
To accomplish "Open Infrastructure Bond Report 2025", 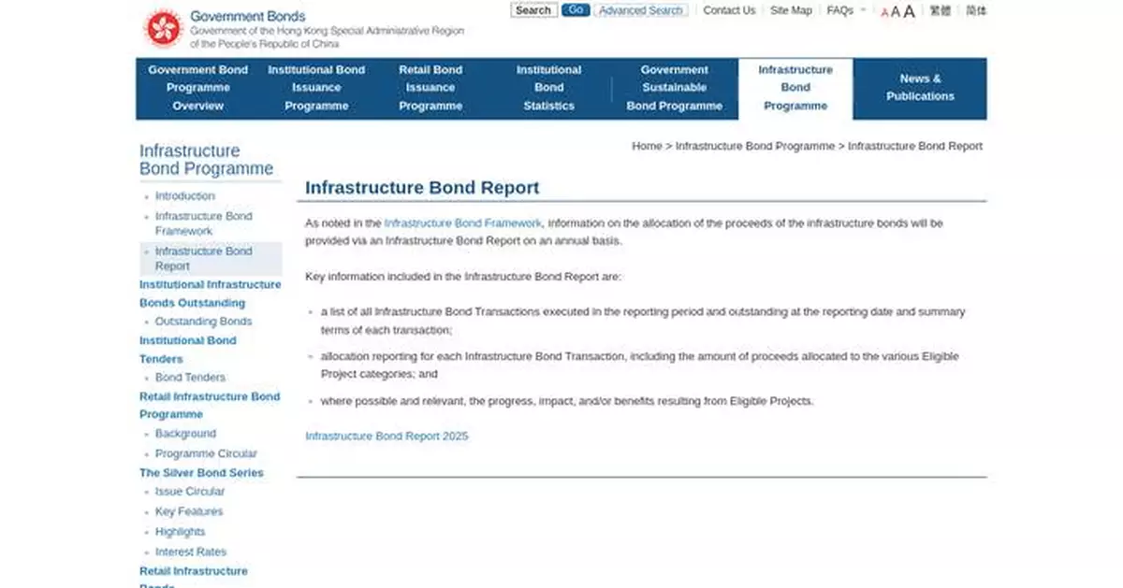I will point(386,436).
